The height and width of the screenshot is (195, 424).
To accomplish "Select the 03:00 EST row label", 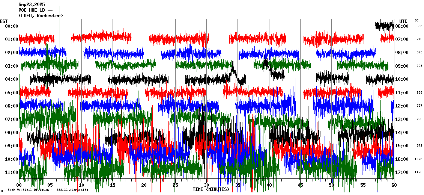I will click(12, 66).
